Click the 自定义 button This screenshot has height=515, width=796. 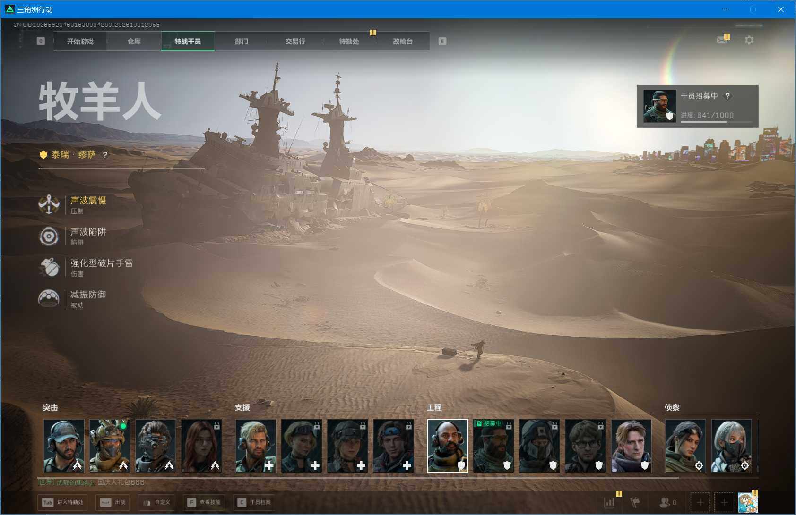tap(156, 502)
